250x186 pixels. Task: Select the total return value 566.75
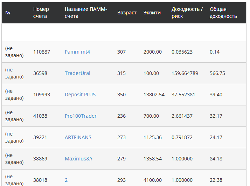point(217,73)
